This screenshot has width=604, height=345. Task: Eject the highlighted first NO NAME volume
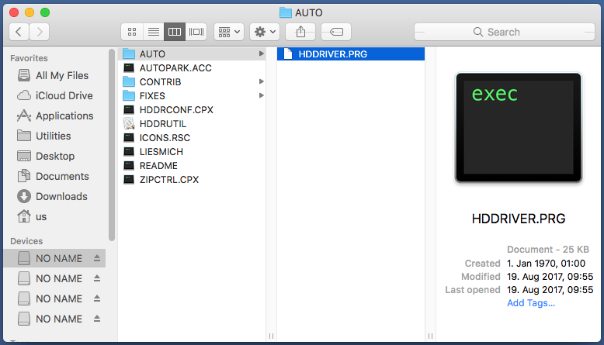tap(97, 258)
